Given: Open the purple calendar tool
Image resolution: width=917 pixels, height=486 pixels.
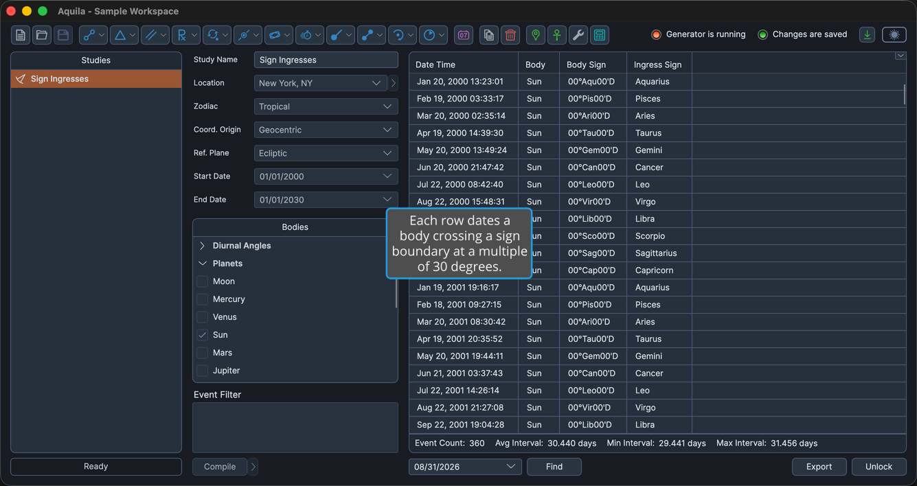Looking at the screenshot, I should pos(464,35).
